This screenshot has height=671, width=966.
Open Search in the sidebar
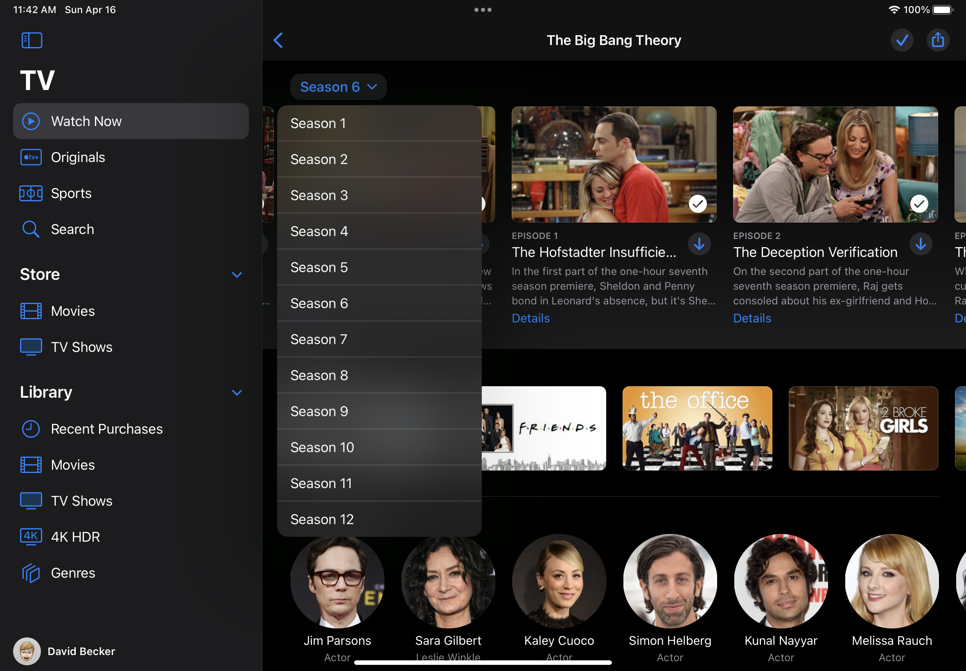pos(131,229)
